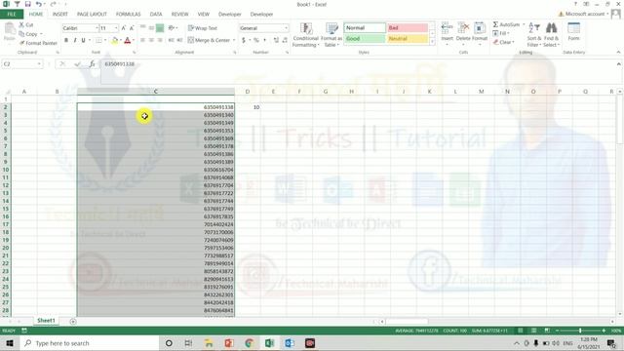Viewport: 624px width, 351px height.
Task: Align text right in the cell
Action: (160, 40)
